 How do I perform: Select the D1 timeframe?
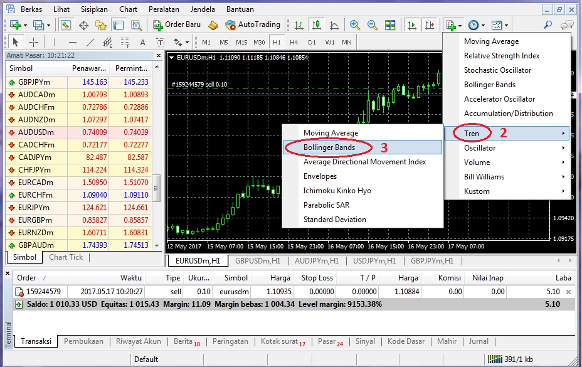[x=312, y=43]
